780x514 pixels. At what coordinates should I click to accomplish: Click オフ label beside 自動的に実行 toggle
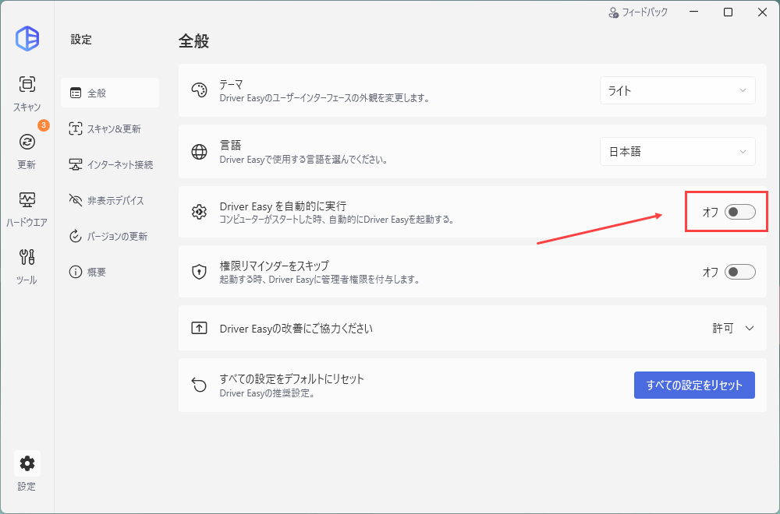[x=711, y=212]
